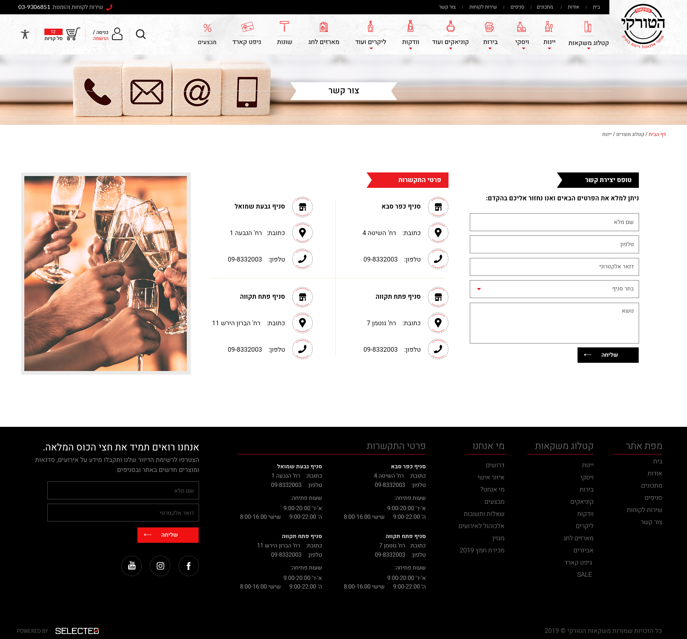
Task: Click the Facebook icon in footer
Action: tap(189, 566)
